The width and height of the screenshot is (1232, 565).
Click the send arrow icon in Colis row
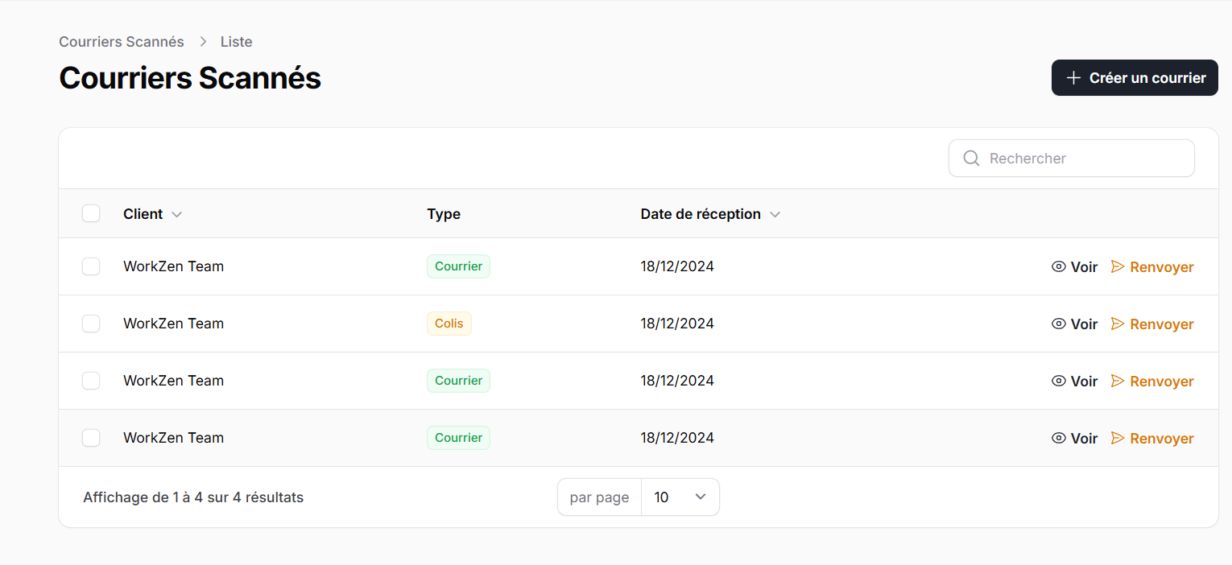(1118, 324)
